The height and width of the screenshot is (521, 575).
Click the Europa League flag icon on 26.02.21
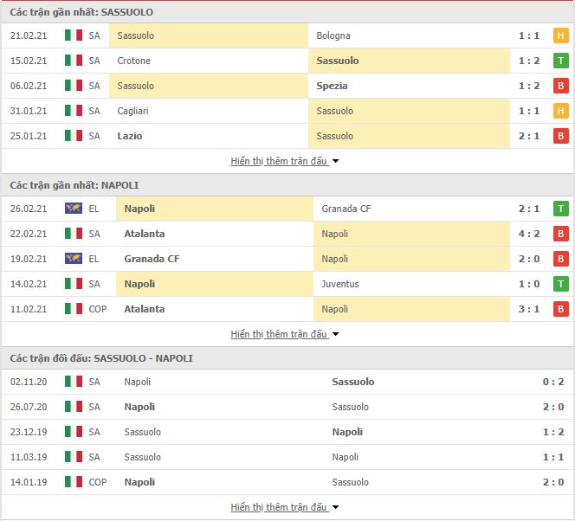(74, 209)
